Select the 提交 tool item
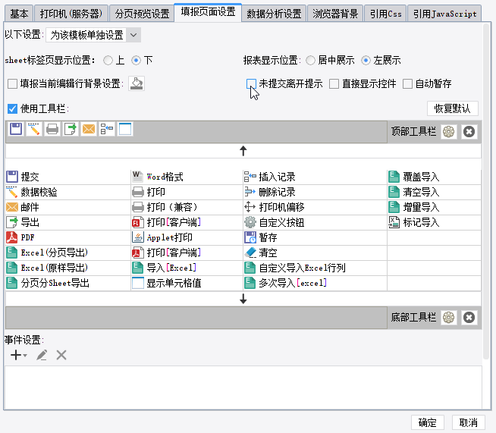Screen dimensions: 496x433 [x=68, y=177]
